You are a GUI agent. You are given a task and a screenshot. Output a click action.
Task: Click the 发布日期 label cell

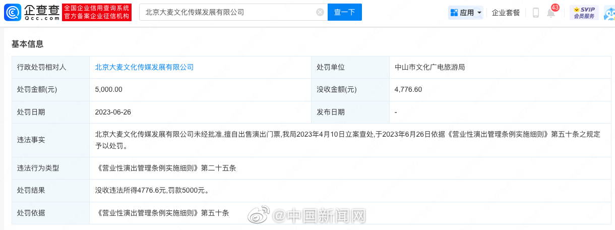(x=350, y=112)
